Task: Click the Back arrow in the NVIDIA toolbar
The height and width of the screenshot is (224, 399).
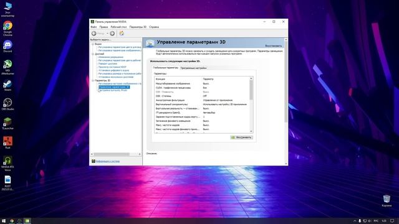Action: (94, 33)
